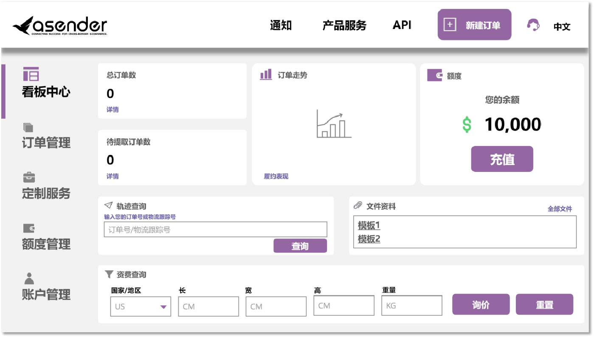Screen dimensions: 594x337
Task: Click the 订单管理 stacked pages icon
Action: [28, 127]
